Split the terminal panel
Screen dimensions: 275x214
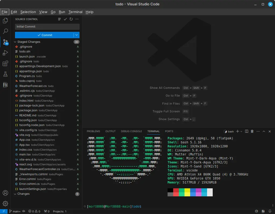pyautogui.click(x=246, y=131)
